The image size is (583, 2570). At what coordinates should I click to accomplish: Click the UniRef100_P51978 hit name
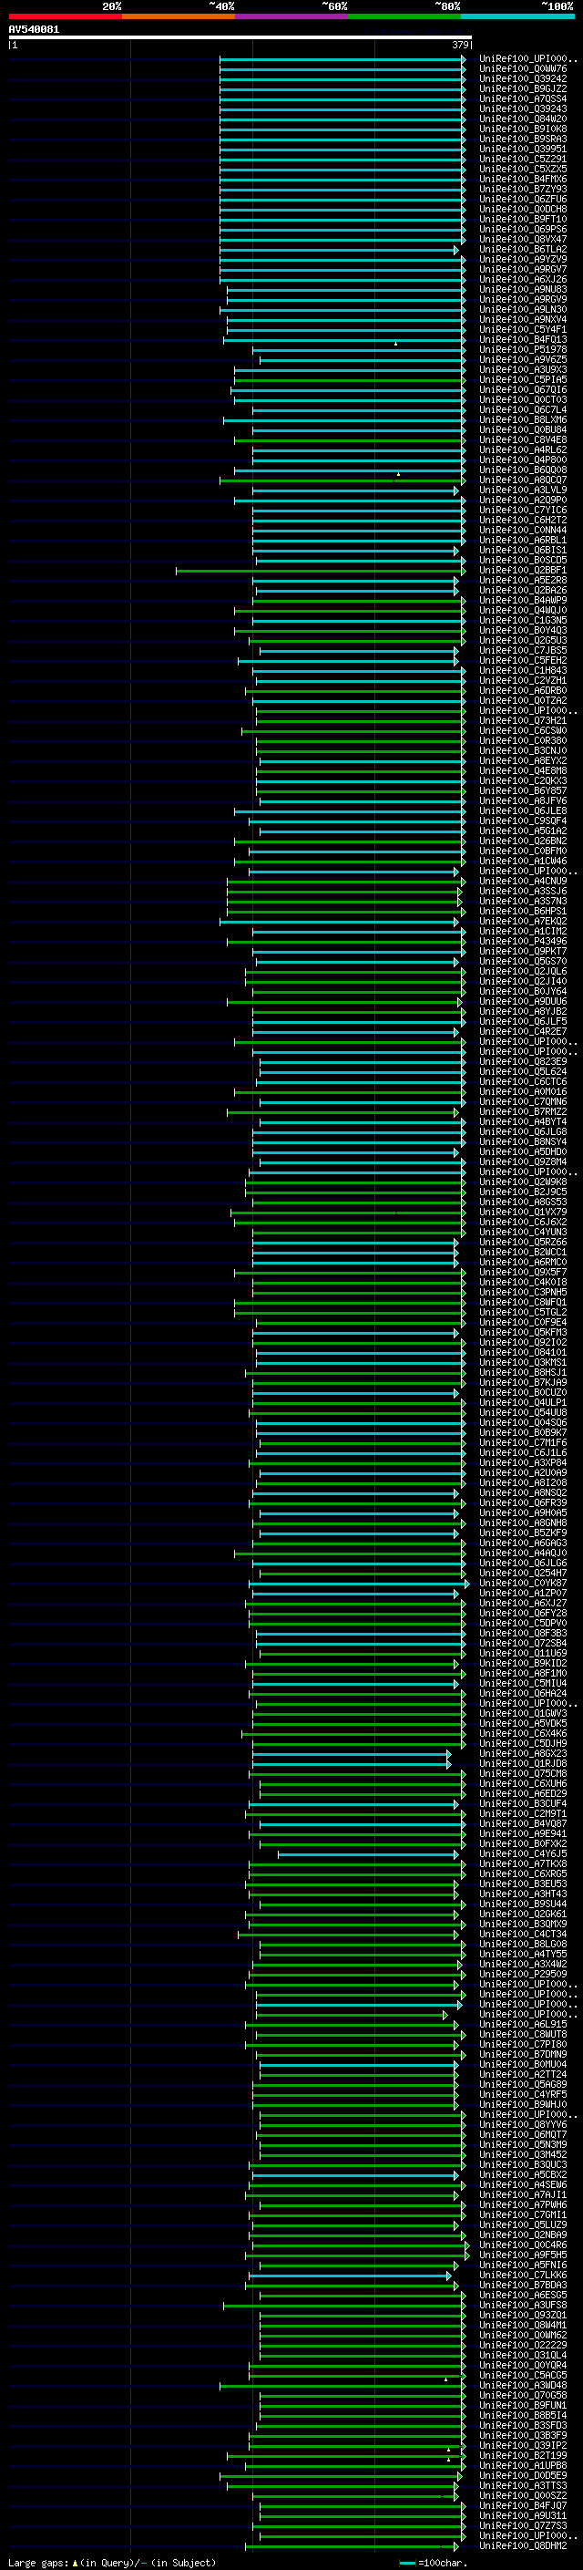click(522, 349)
